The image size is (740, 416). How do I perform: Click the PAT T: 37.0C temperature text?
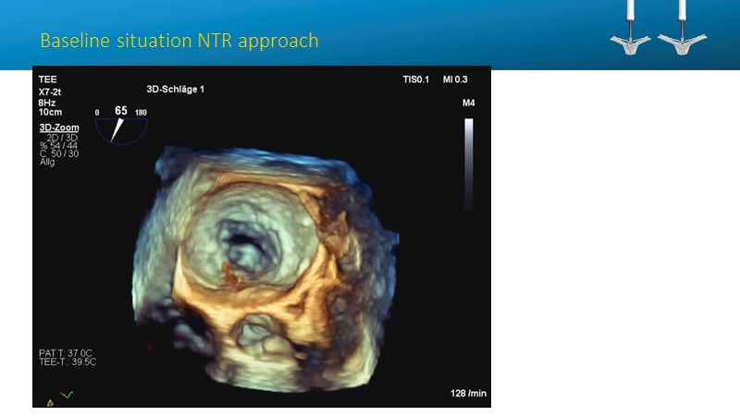[67, 352]
